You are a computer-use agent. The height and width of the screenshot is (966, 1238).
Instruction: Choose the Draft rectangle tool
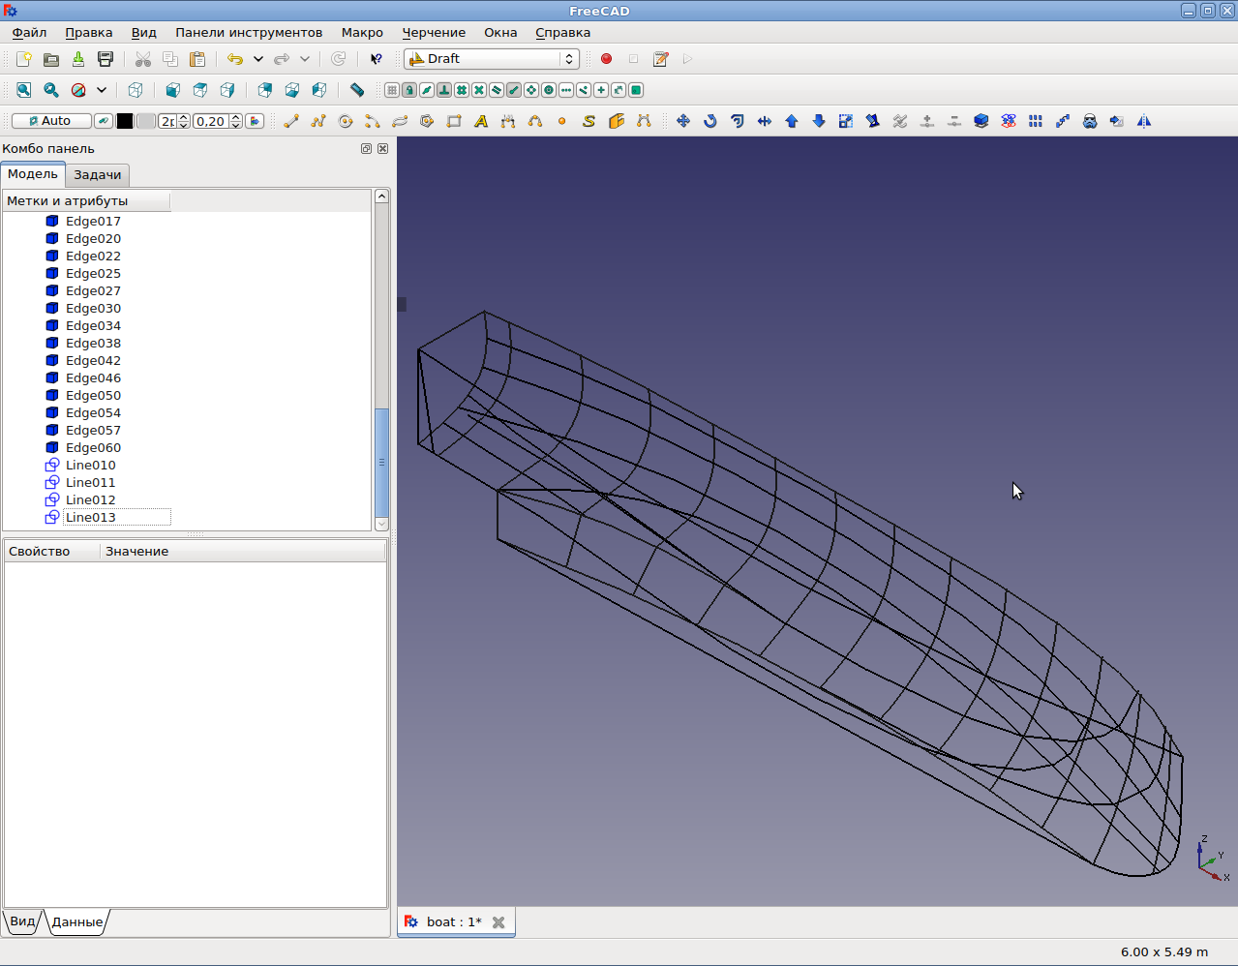click(x=454, y=121)
